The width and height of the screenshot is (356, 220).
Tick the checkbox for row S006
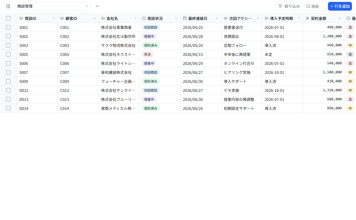coord(8,63)
